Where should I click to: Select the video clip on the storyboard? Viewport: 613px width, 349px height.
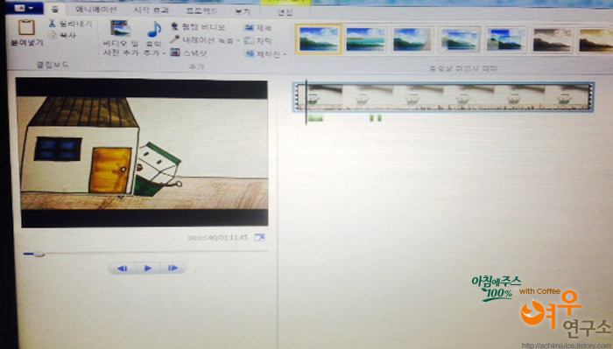[x=444, y=97]
